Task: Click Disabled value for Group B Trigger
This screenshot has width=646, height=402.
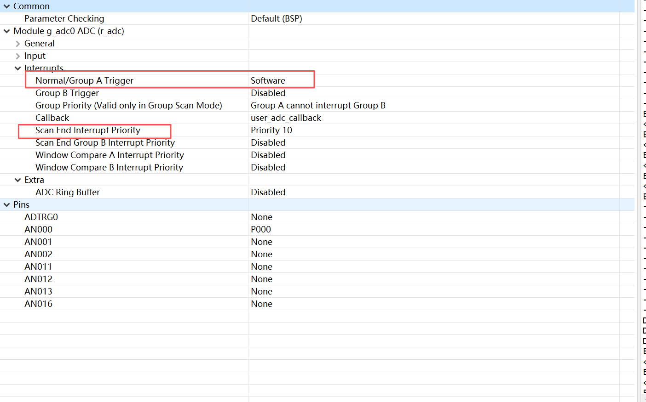Action: (268, 93)
